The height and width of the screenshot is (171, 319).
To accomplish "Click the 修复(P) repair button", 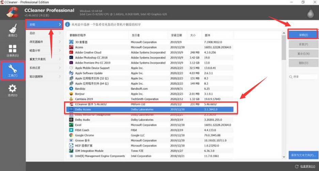I will [303, 44].
